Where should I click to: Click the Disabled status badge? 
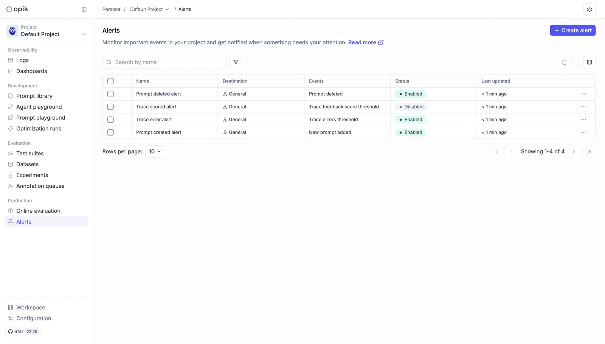[411, 107]
